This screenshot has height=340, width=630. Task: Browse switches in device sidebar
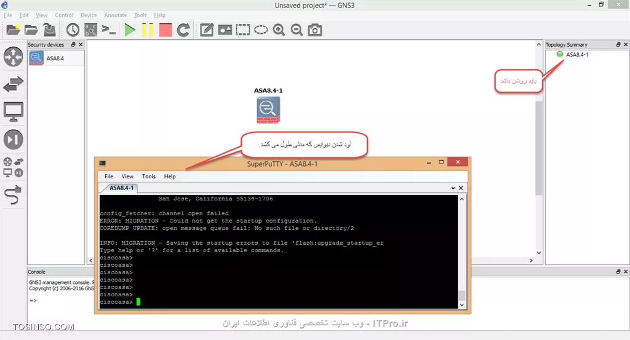(x=14, y=84)
